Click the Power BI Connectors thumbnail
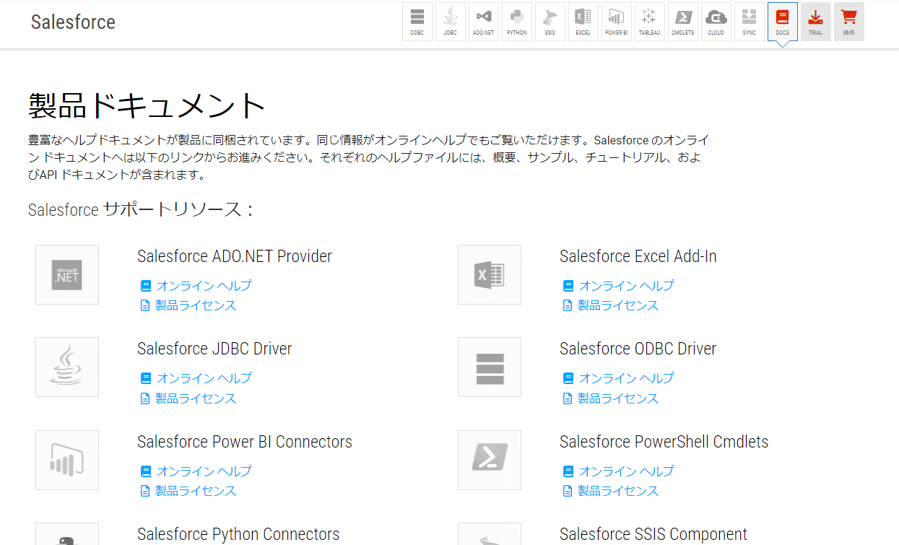 click(x=67, y=461)
